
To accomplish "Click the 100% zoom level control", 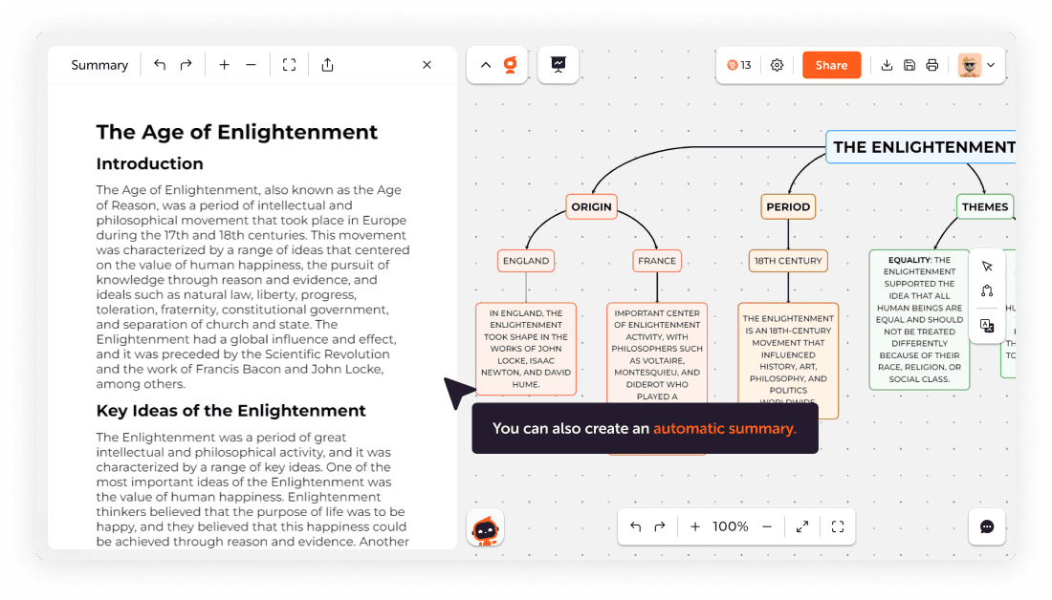I will click(x=731, y=526).
